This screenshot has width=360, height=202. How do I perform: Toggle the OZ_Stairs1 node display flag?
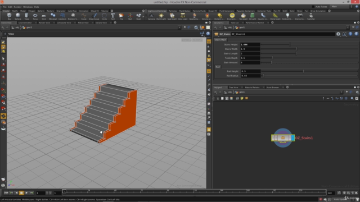292,138
